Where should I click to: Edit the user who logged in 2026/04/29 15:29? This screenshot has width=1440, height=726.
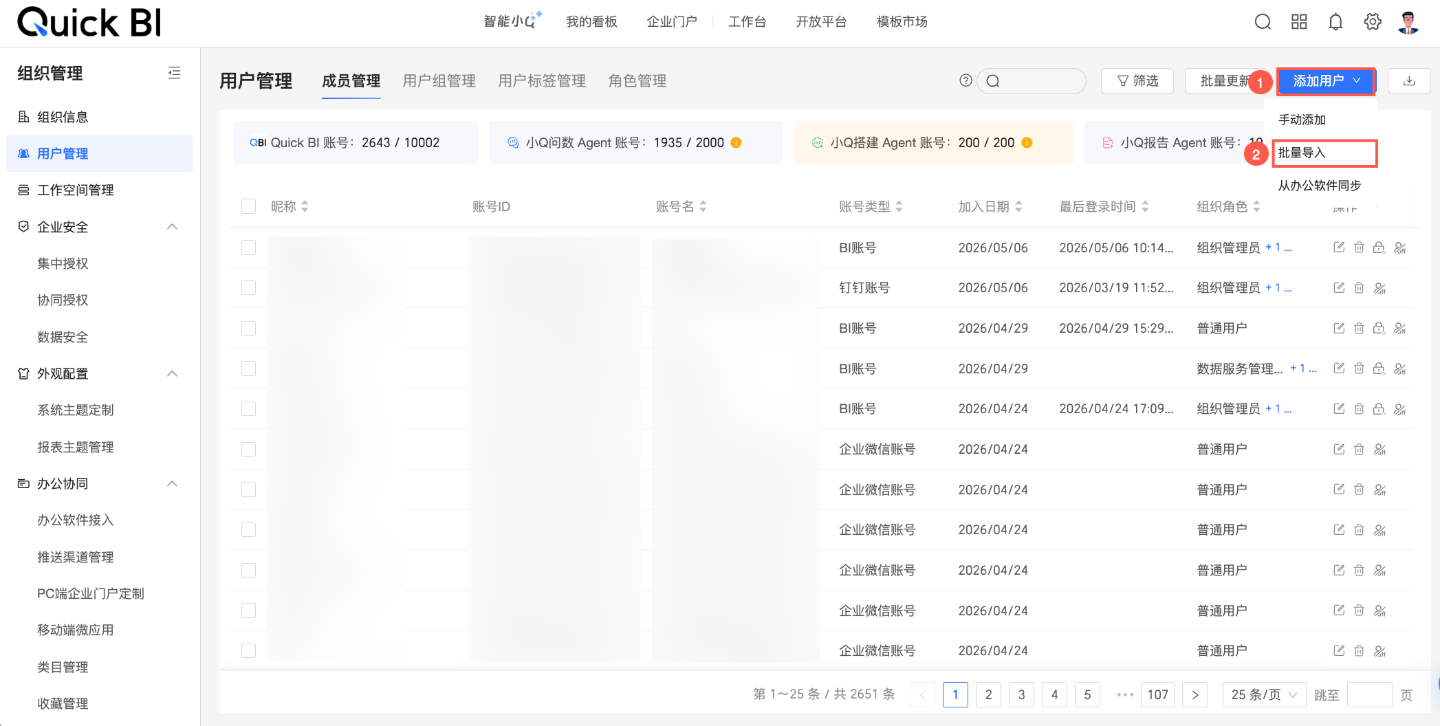pyautogui.click(x=1339, y=328)
